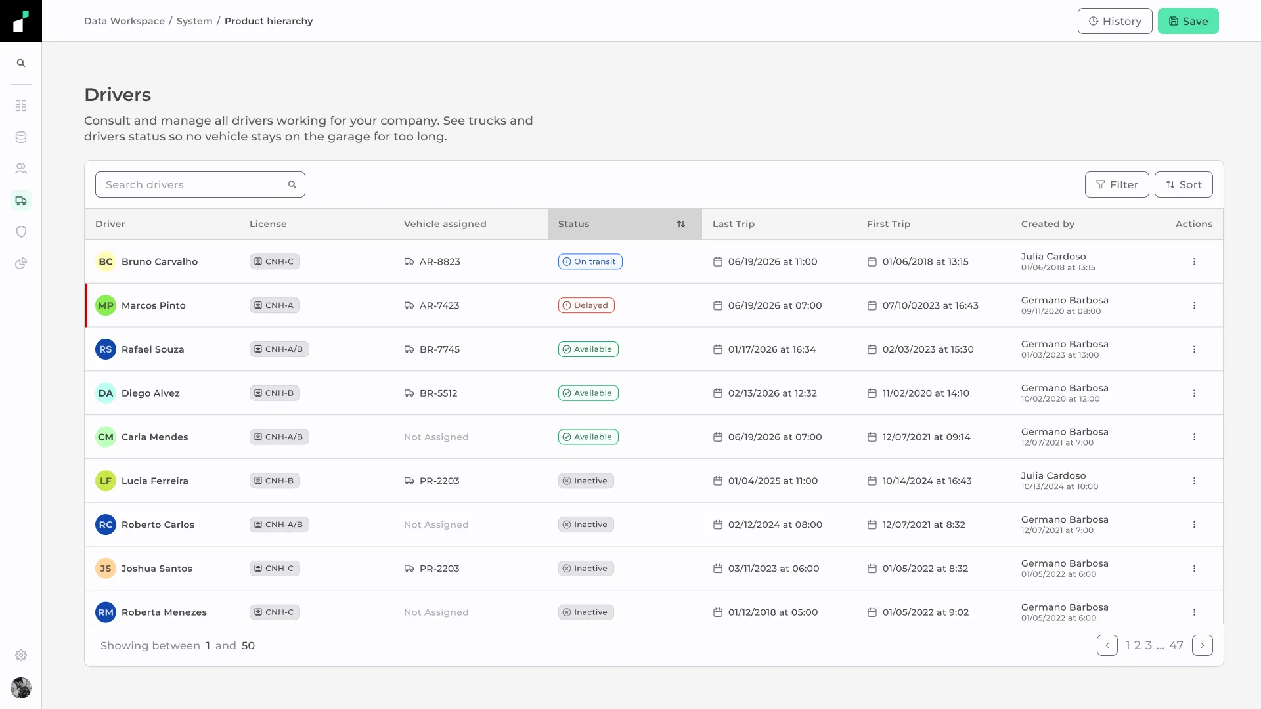Open the sidebar search icon
The image size is (1261, 709).
click(x=21, y=63)
